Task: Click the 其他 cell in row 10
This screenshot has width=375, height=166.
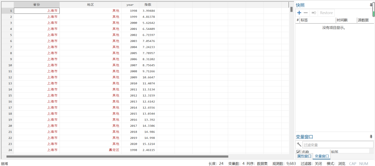Action: (90, 65)
